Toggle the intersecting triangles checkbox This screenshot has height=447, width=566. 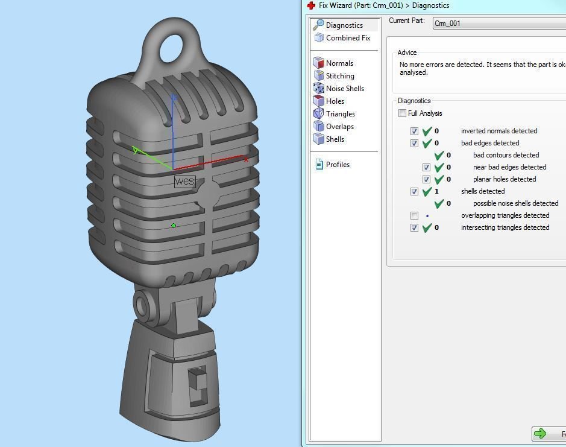pos(414,227)
